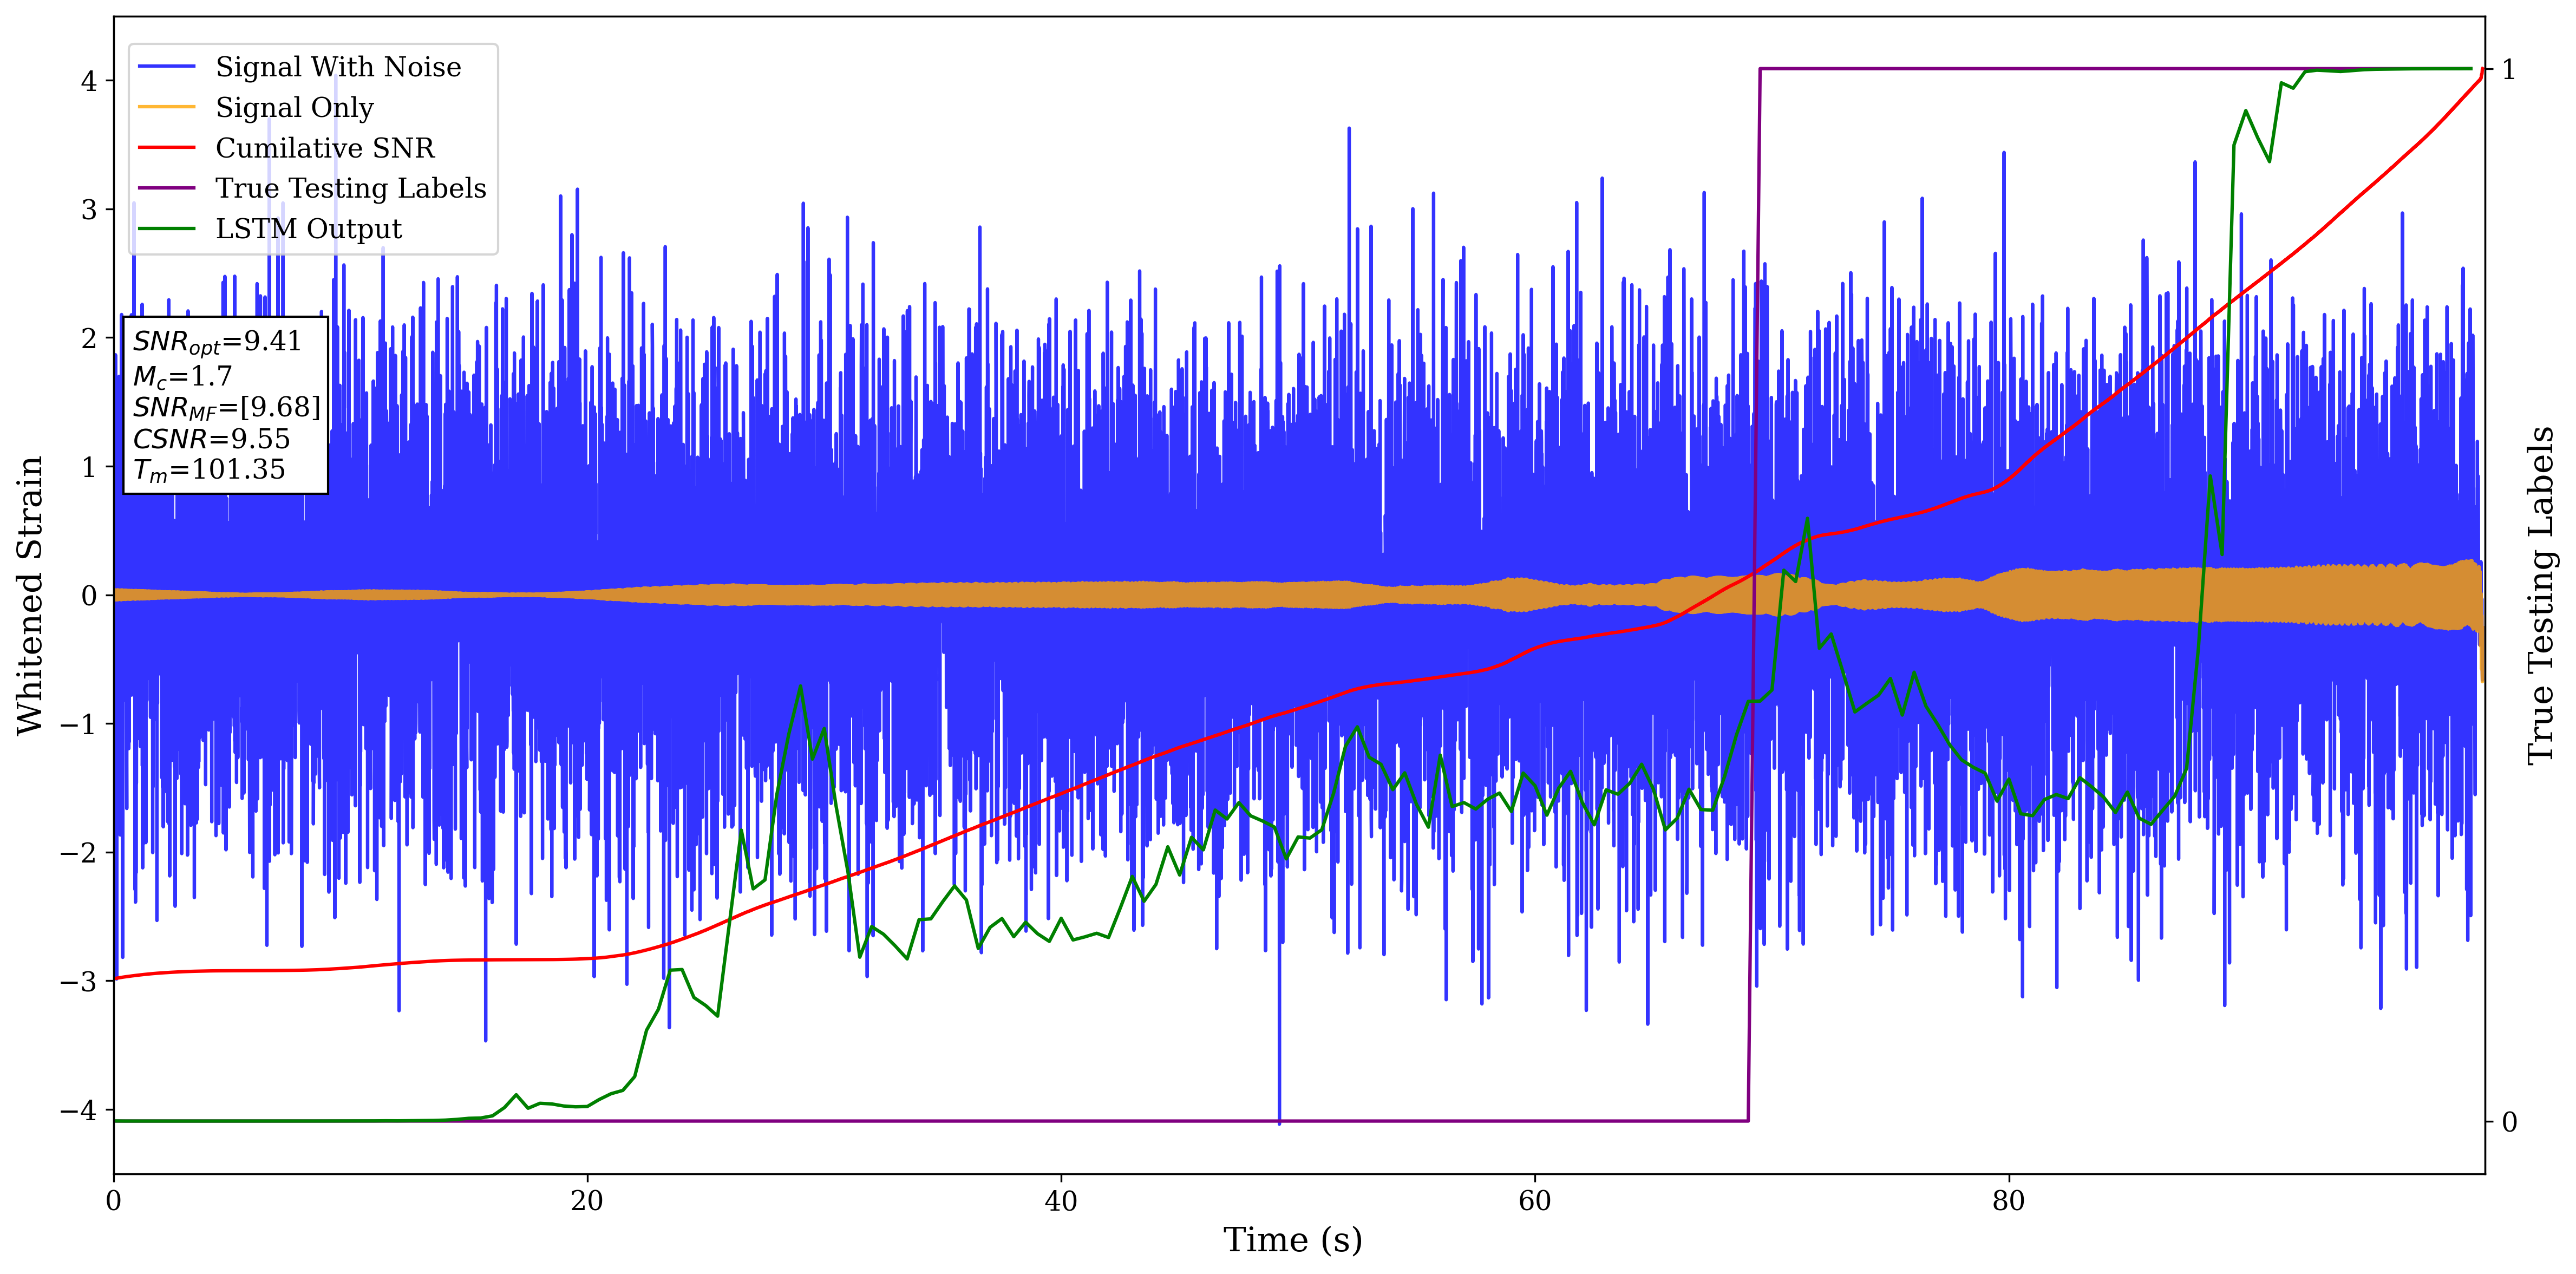Image resolution: width=2576 pixels, height=1274 pixels.
Task: Click the orange Signal Only legend line
Action: tap(166, 107)
